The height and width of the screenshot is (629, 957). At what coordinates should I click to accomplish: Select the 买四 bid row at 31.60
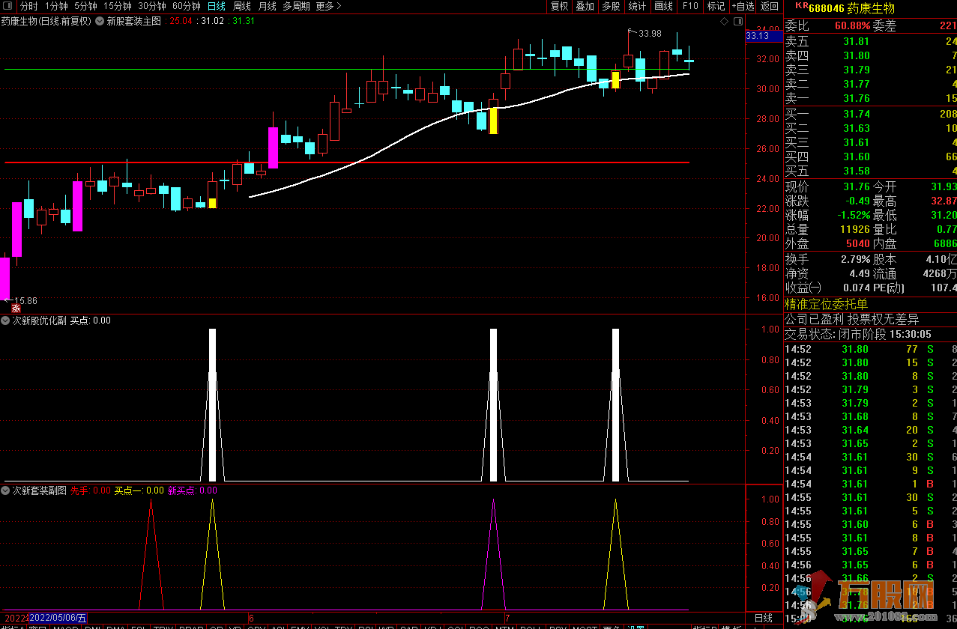[x=871, y=157]
